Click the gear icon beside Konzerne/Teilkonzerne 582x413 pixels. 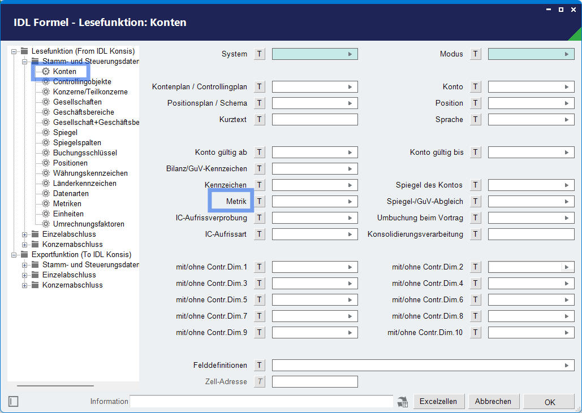pos(46,92)
